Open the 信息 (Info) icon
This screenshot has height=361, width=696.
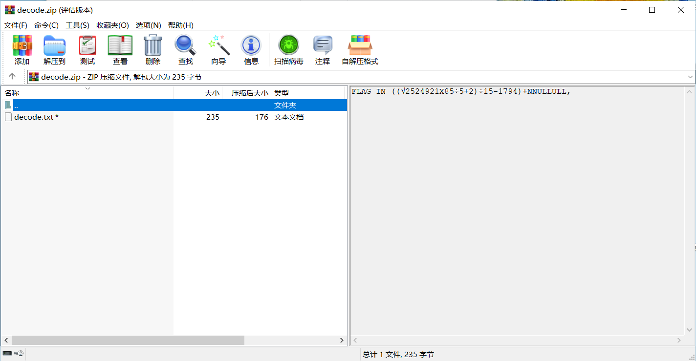click(x=251, y=46)
